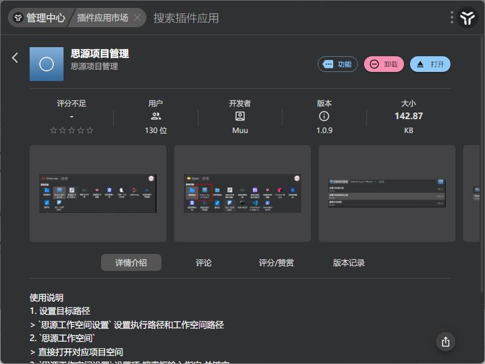This screenshot has height=364, width=485.
Task: Click the uTools logo avatar at top right
Action: 467,18
